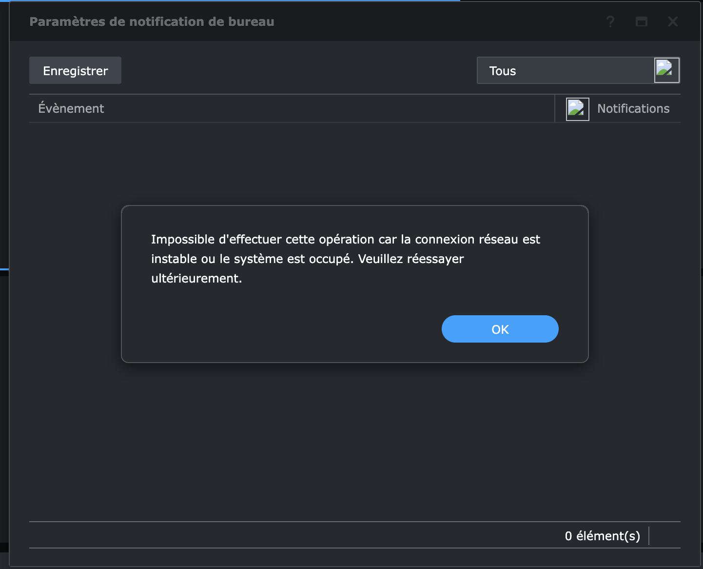Screen dimensions: 703x569
Task: Click the window title Paramètres de notification de bureau
Action: [x=152, y=21]
